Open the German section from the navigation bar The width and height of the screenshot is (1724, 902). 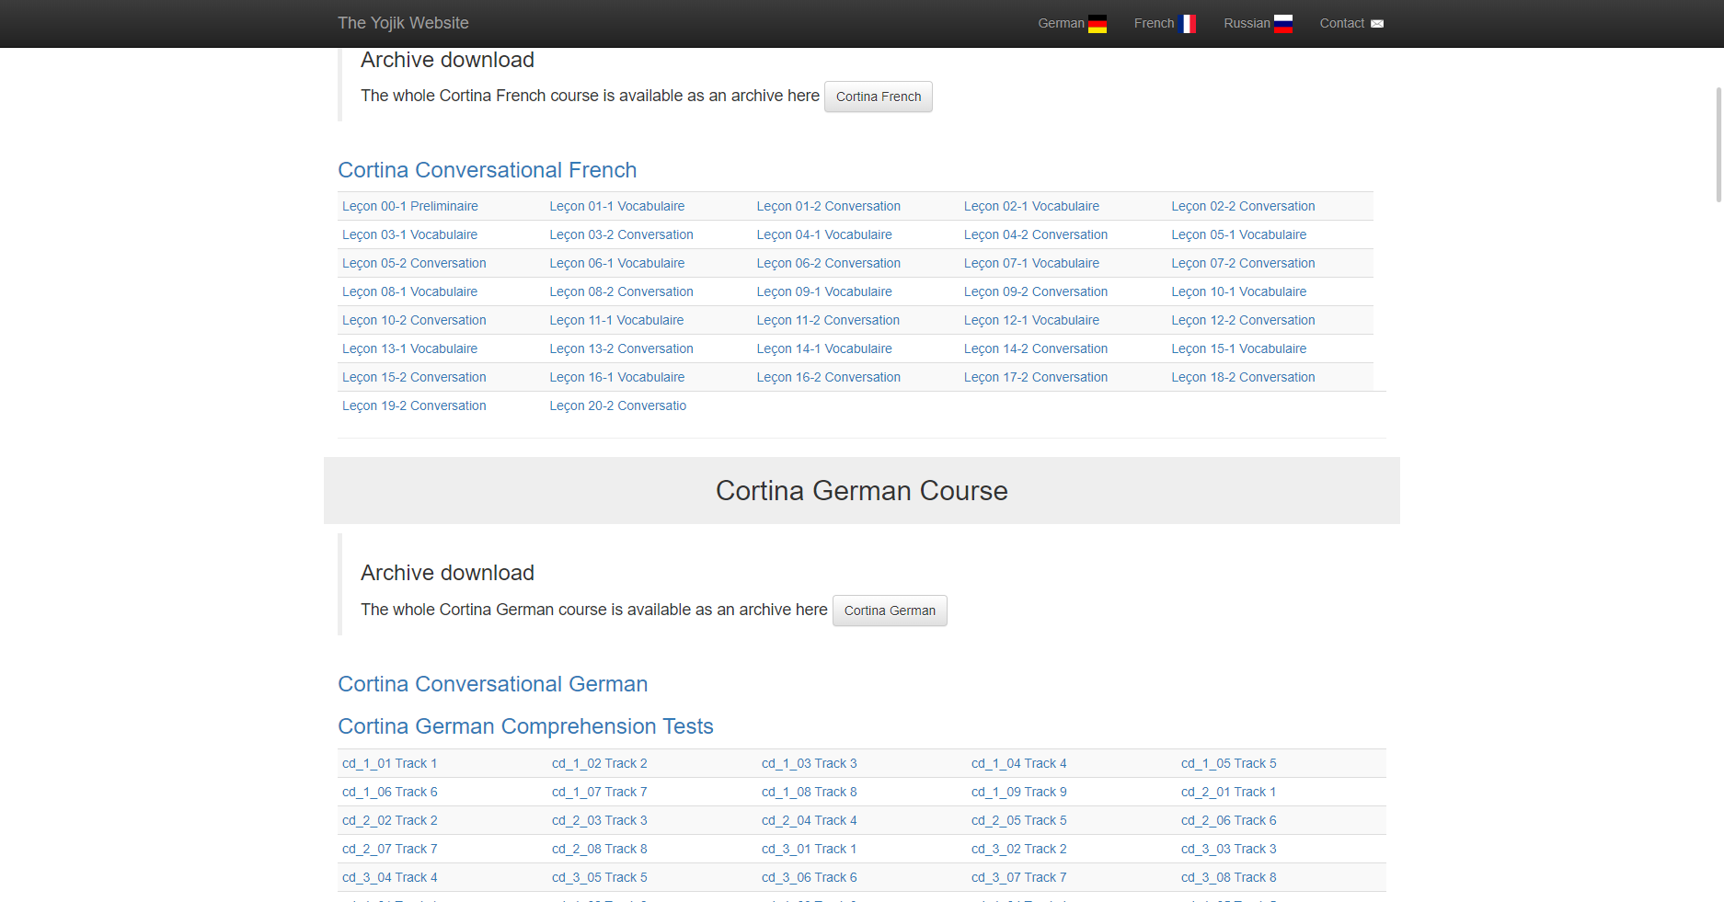click(1060, 23)
